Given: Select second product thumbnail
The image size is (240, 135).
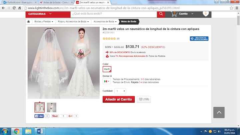Looking at the screenshot, I should 51,107.
